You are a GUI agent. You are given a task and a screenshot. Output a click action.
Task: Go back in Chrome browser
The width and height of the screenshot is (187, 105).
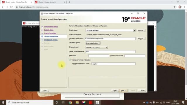[3, 7]
